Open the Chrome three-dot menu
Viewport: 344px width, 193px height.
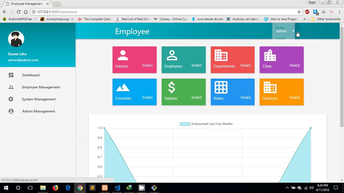point(339,12)
